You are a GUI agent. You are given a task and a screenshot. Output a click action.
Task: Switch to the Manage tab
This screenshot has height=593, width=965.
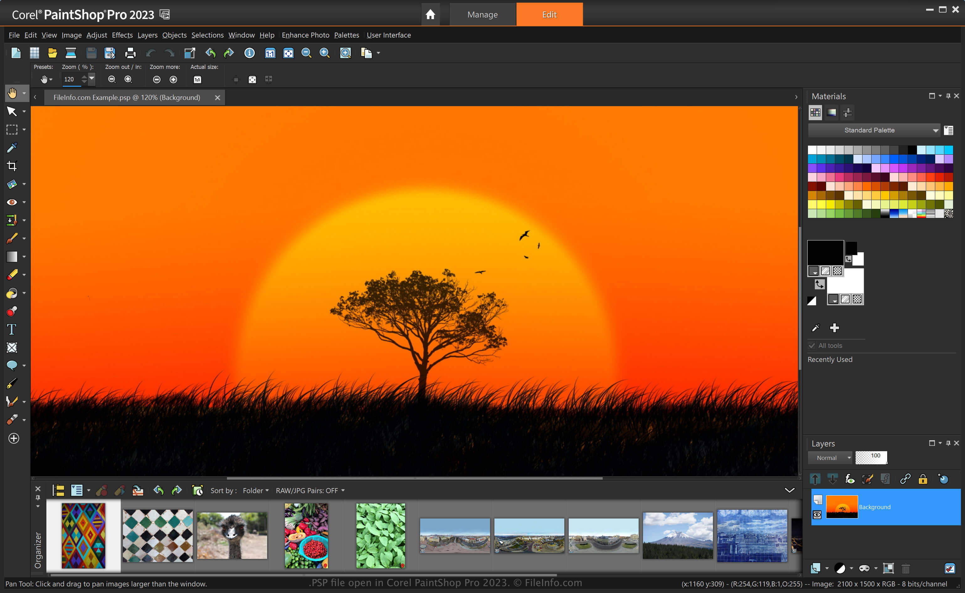click(482, 14)
